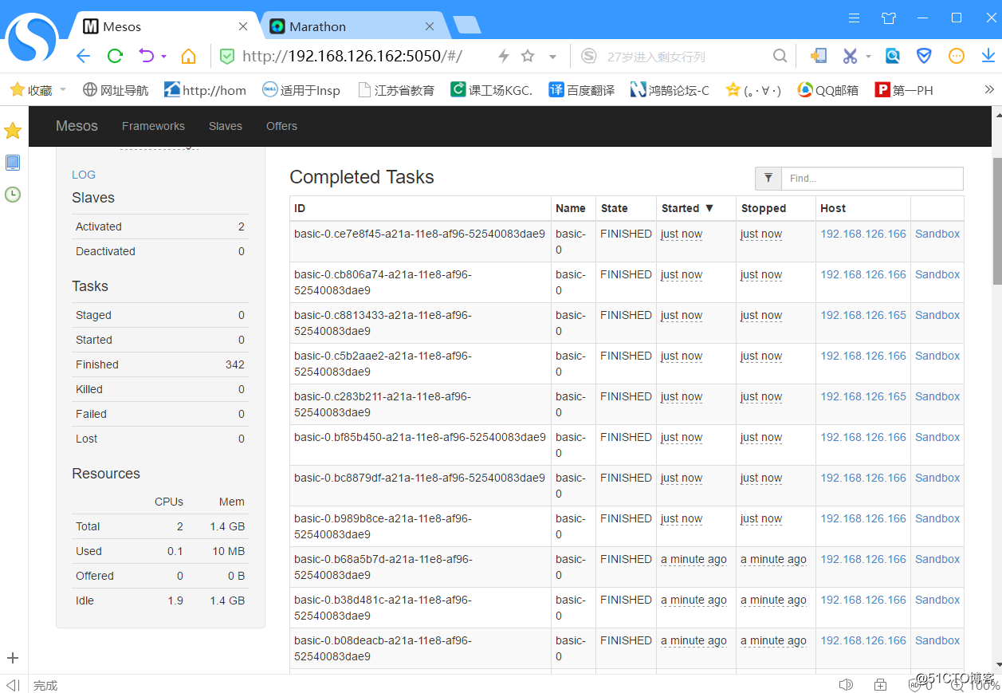Open the LOG link
Image resolution: width=1002 pixels, height=693 pixels.
84,175
